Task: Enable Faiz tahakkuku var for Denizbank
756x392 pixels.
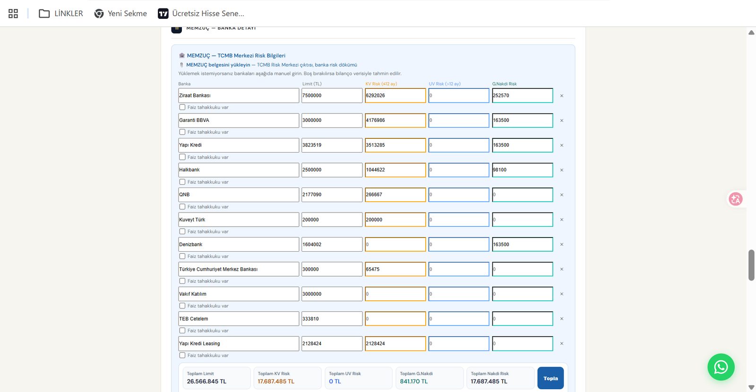Action: coord(182,256)
